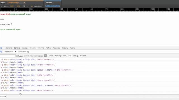Viewport: 179px width, 100px height.
Task: Open the Audits tab
Action: [72, 48]
